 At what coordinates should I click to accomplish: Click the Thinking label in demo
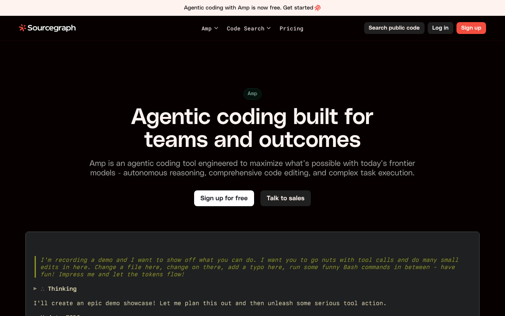pyautogui.click(x=62, y=289)
